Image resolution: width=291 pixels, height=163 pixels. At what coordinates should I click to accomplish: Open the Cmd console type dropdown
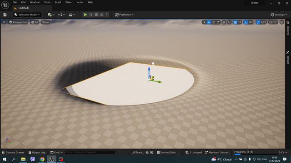coord(56,152)
